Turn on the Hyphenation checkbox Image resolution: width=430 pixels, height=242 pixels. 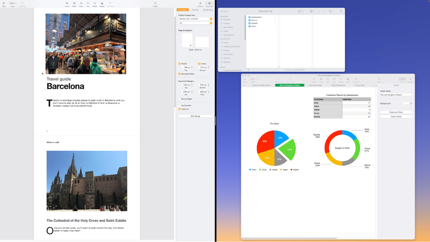coord(180,105)
